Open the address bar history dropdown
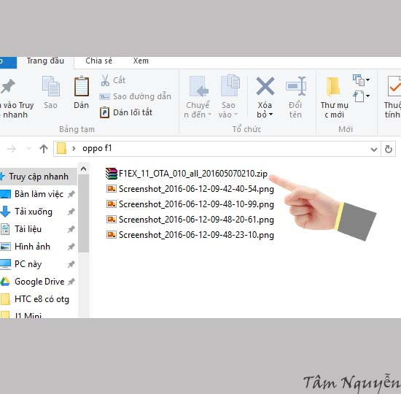 coord(374,149)
